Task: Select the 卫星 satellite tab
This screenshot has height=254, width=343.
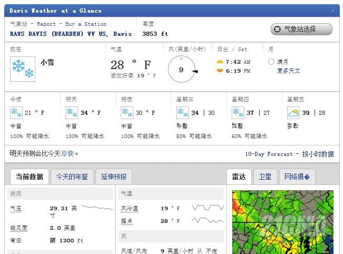Action: 265,177
